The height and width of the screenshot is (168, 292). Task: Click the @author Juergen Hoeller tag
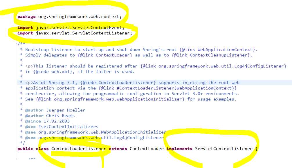pyautogui.click(x=55, y=110)
